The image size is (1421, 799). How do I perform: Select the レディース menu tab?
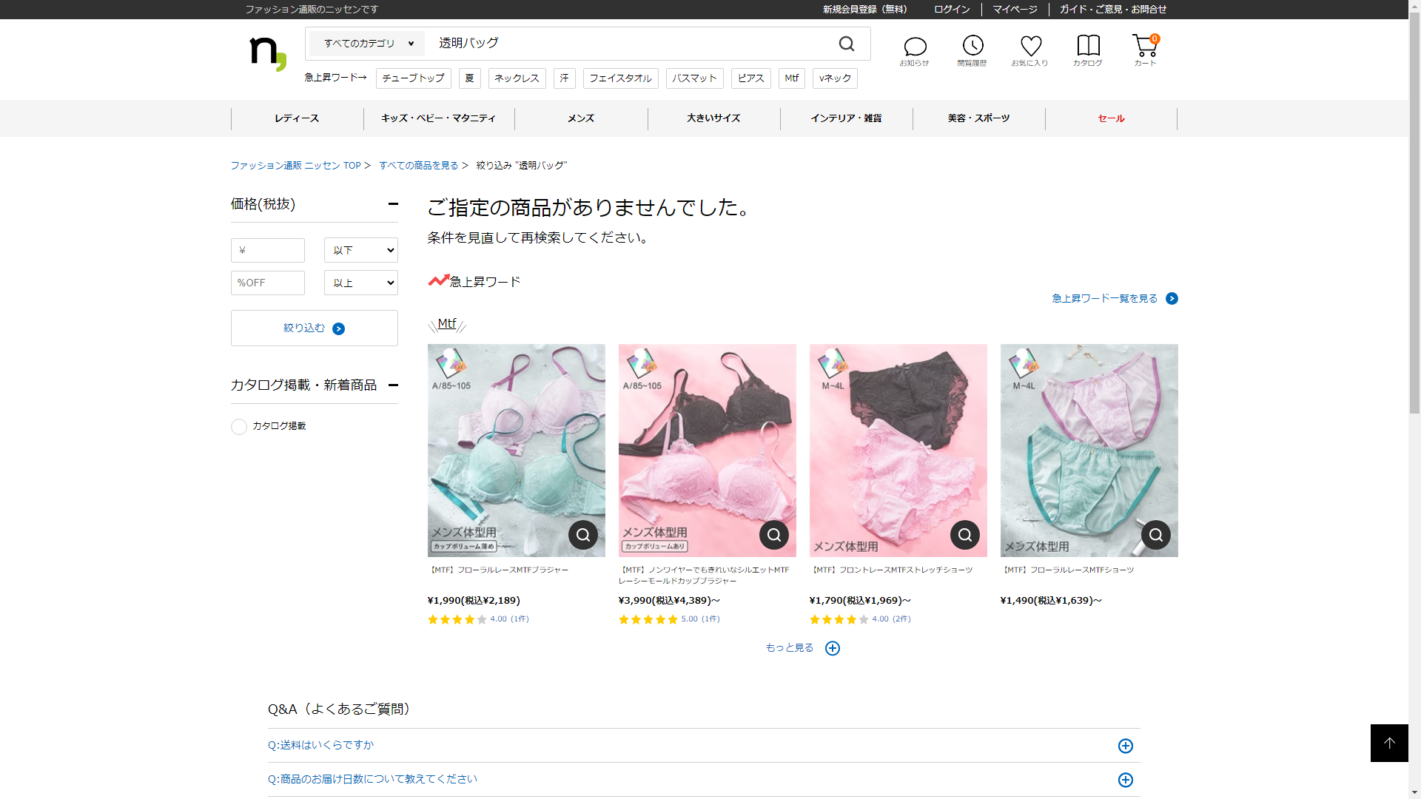pos(297,118)
